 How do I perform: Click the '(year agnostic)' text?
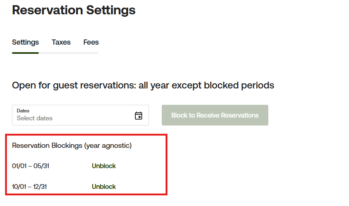[x=108, y=145]
